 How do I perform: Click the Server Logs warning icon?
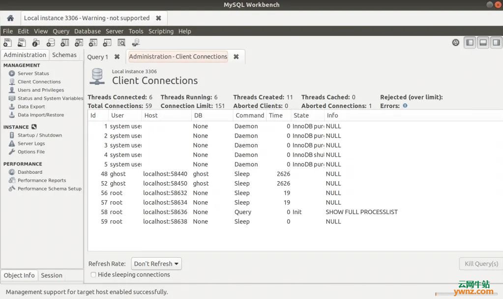[x=12, y=143]
